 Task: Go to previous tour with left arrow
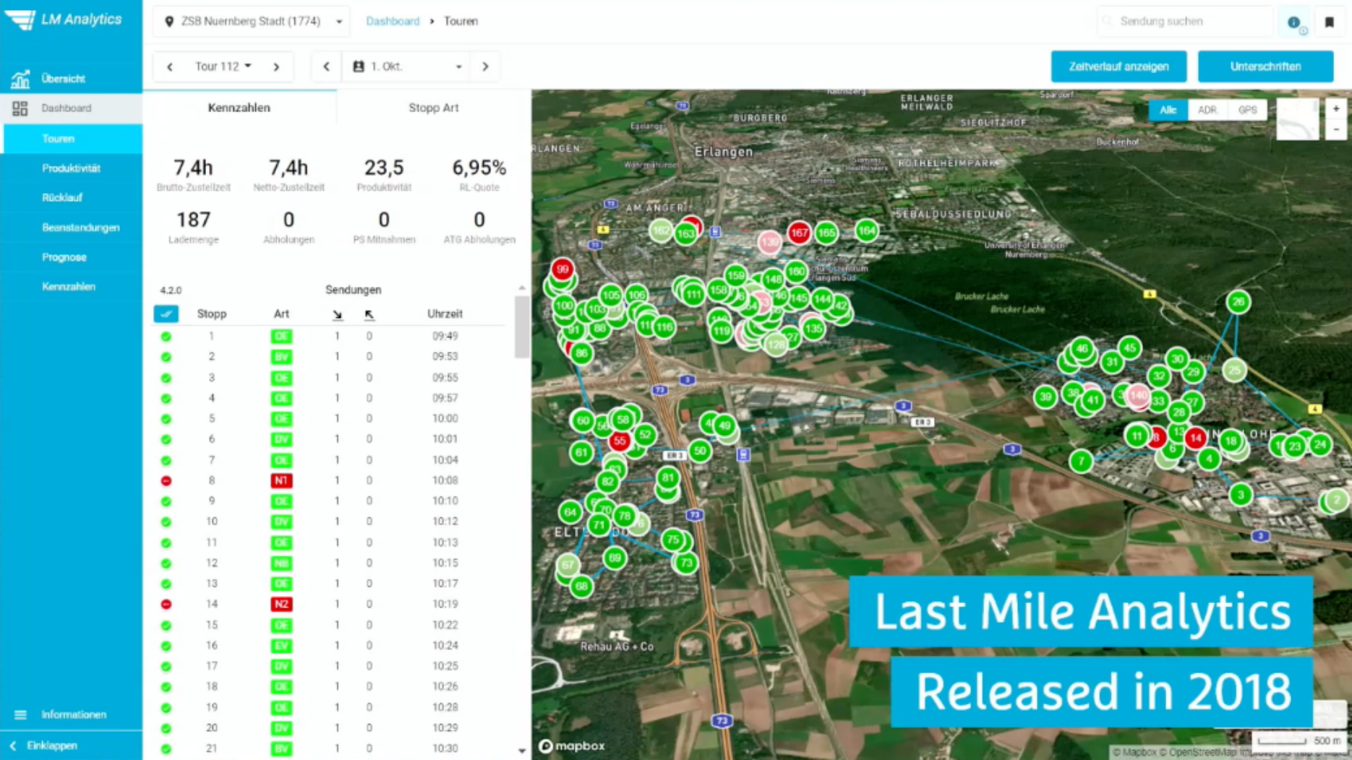[170, 67]
